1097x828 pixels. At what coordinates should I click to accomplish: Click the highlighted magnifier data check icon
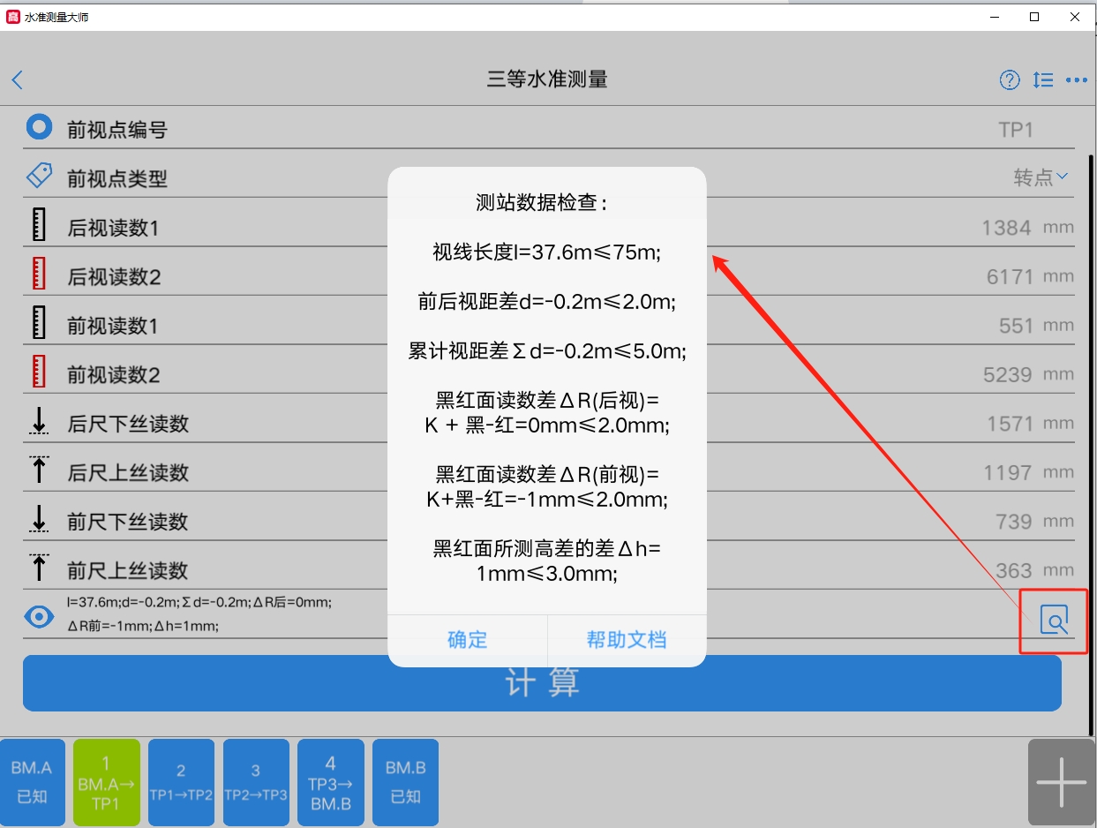point(1053,621)
